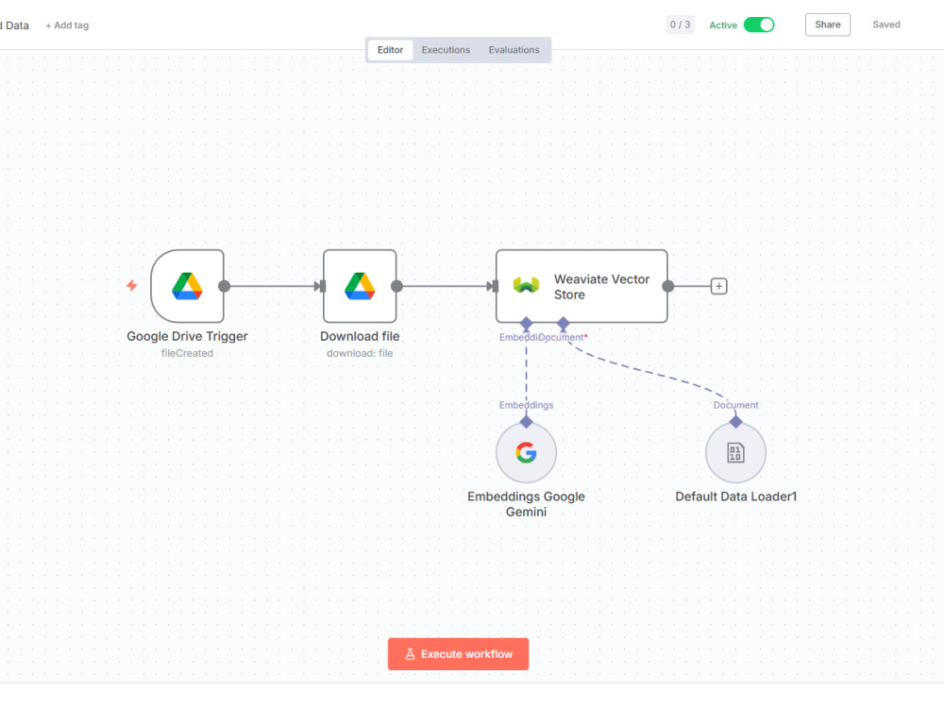The height and width of the screenshot is (708, 944).
Task: Click the 0 / 3 counter badge
Action: [x=681, y=25]
